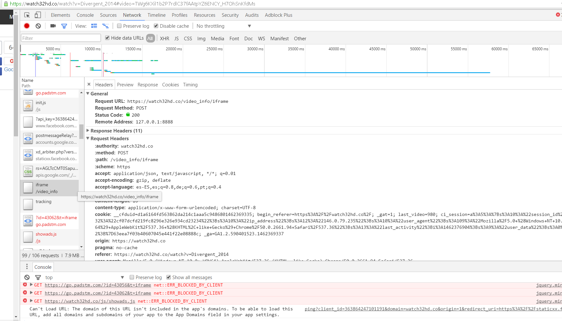The width and height of the screenshot is (562, 321).
Task: Open the Preview tab of the request
Action: point(125,85)
